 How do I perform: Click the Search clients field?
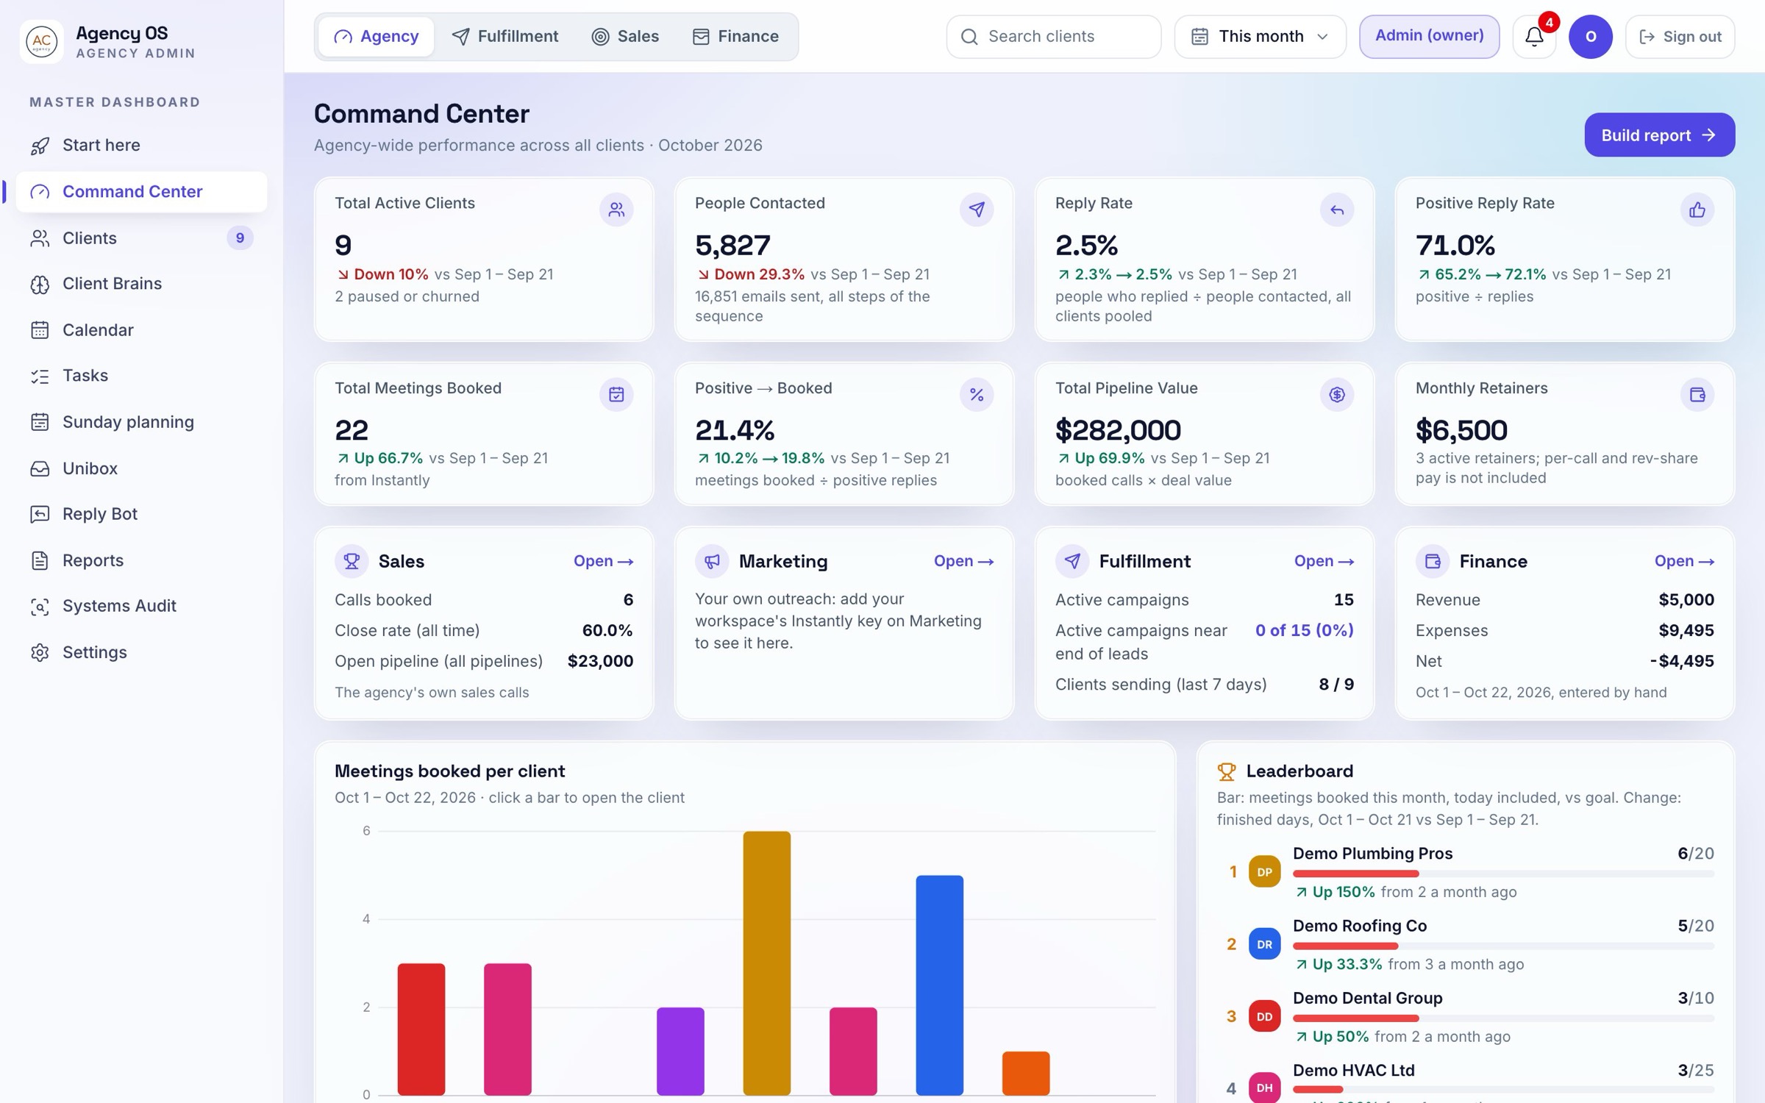pyautogui.click(x=1053, y=36)
